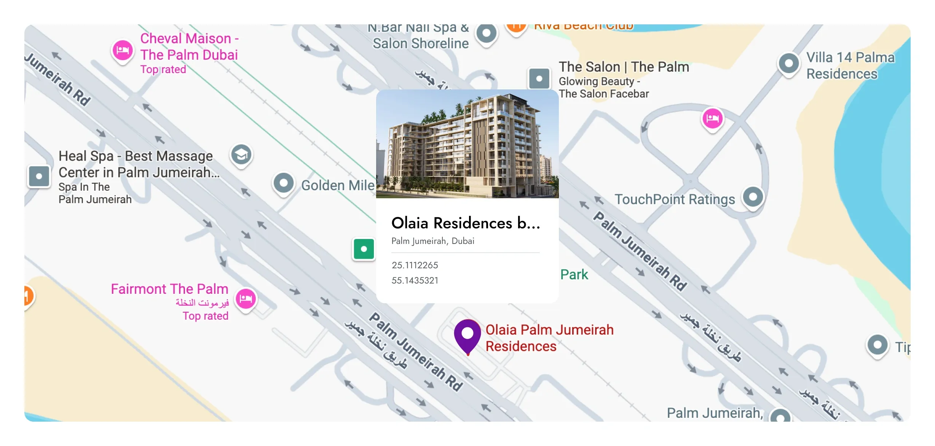Select the Cheval Maison The Palm Dubai label
The width and height of the screenshot is (935, 446).
pos(189,46)
